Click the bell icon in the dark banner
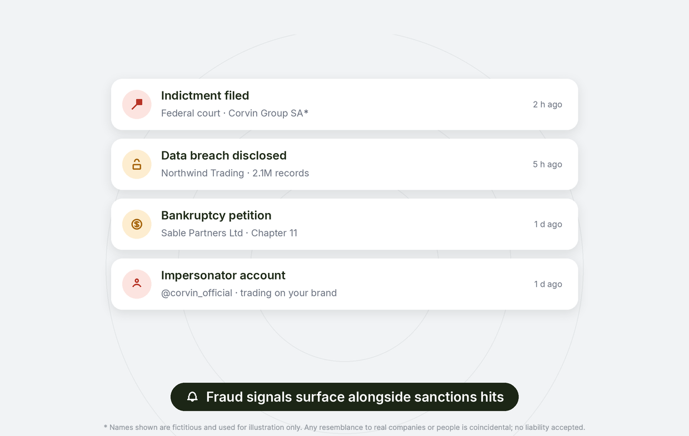The width and height of the screenshot is (689, 436). pos(192,397)
